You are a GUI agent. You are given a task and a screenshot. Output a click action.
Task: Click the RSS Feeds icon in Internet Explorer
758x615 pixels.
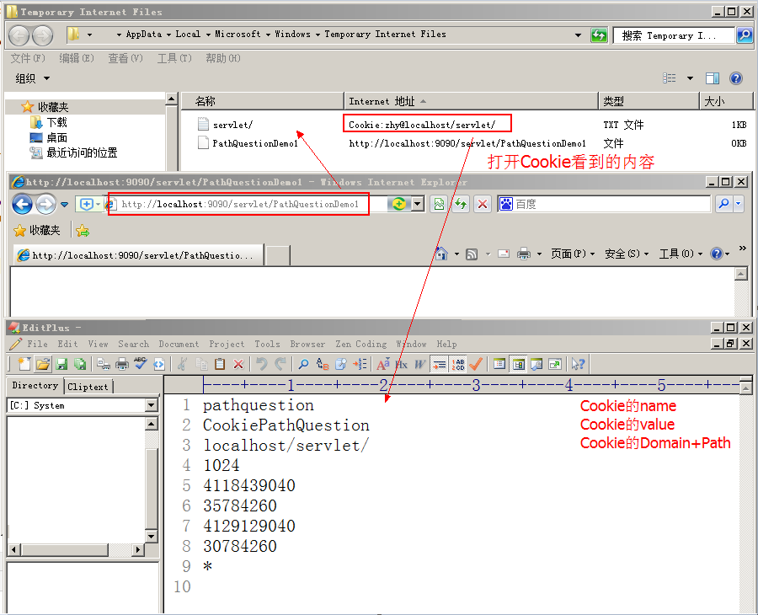click(472, 254)
